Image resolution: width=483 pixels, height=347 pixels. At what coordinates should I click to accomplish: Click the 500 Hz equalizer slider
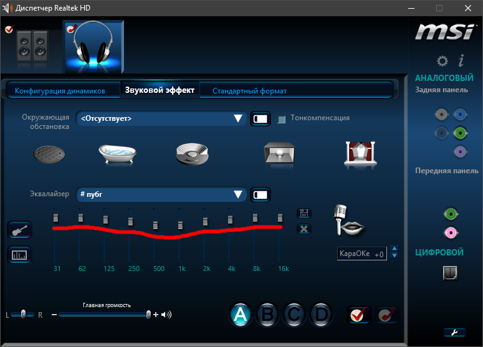point(156,225)
